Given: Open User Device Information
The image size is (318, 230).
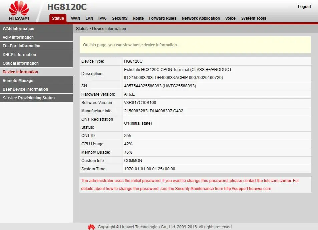Looking at the screenshot, I should click(36, 89).
